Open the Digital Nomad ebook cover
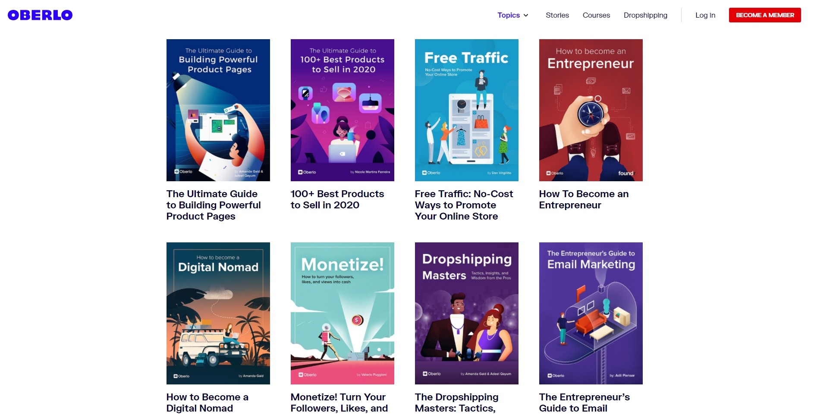Screen dimensions: 814x415 pyautogui.click(x=218, y=313)
